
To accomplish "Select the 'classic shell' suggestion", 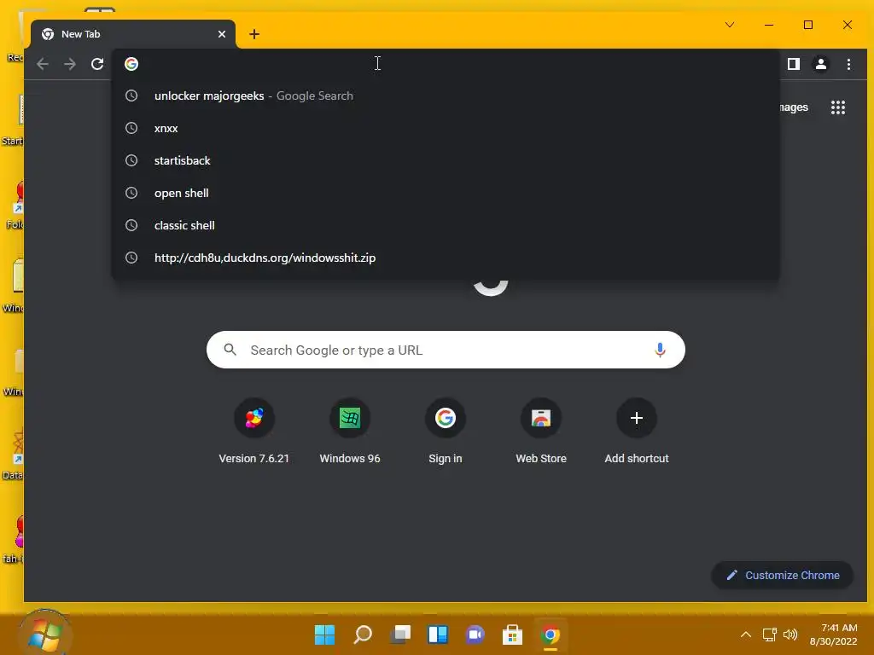I will tap(446, 225).
